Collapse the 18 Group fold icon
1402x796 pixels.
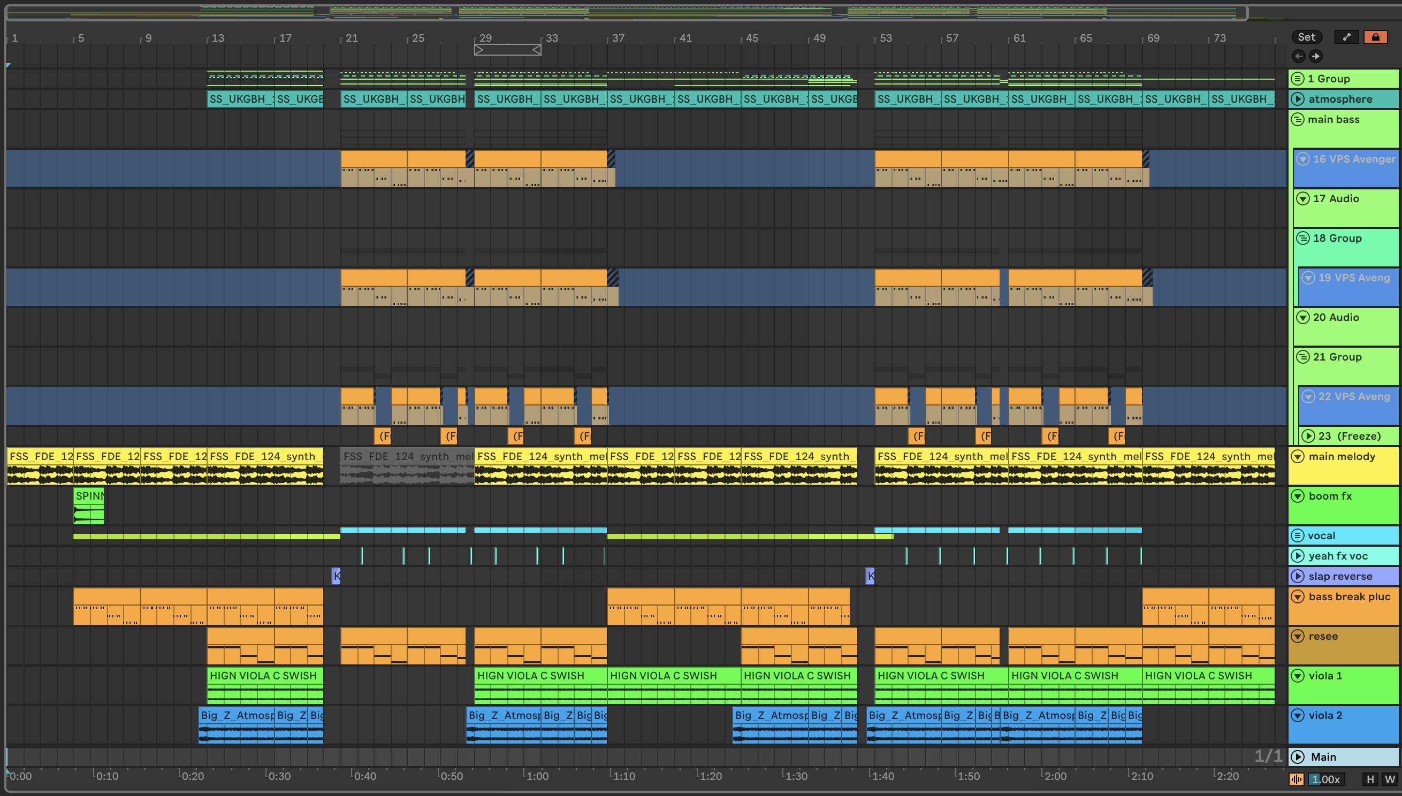pos(1302,239)
